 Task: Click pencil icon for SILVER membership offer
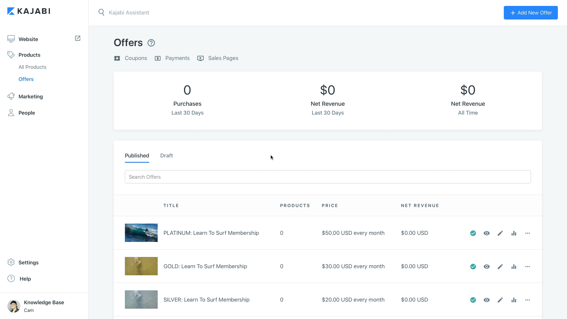tap(500, 300)
